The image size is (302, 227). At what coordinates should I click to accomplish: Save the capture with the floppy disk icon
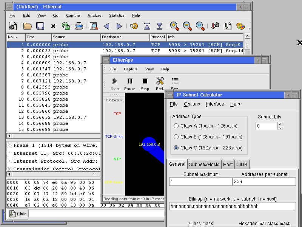[x=40, y=26]
